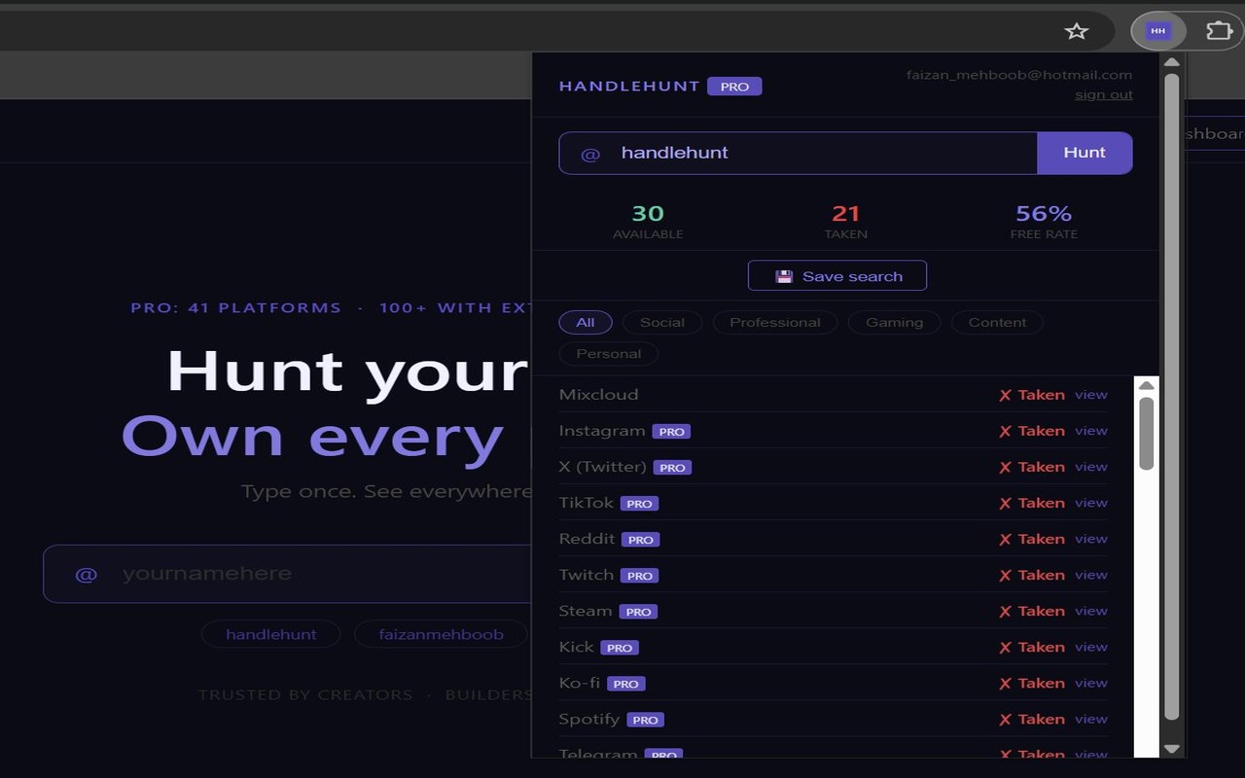This screenshot has height=778, width=1245.
Task: Click the PRO badge beside HANDLEHUNT title
Action: [x=734, y=87]
